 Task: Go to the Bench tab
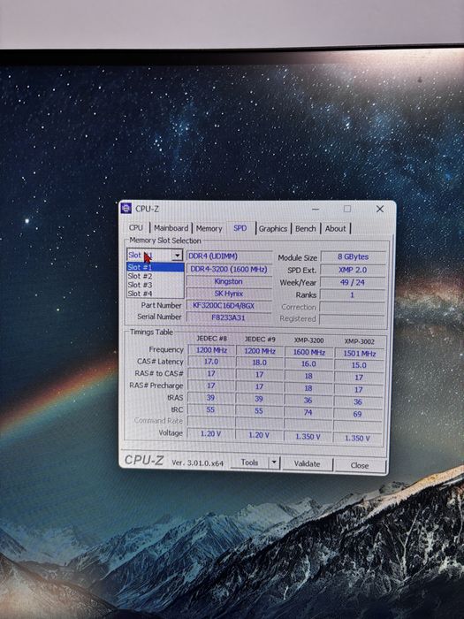[306, 228]
